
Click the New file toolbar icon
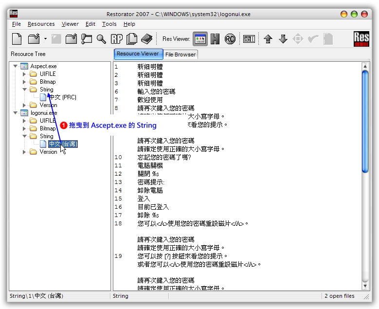click(17, 39)
